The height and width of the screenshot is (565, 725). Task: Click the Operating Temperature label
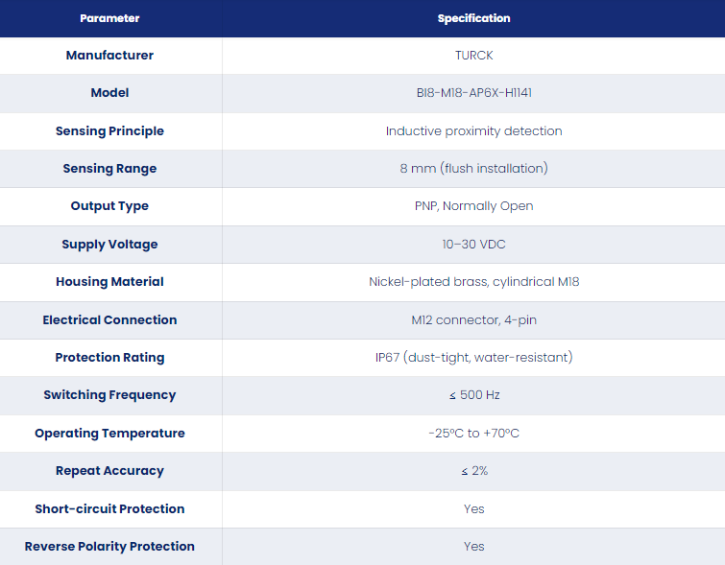[109, 434]
